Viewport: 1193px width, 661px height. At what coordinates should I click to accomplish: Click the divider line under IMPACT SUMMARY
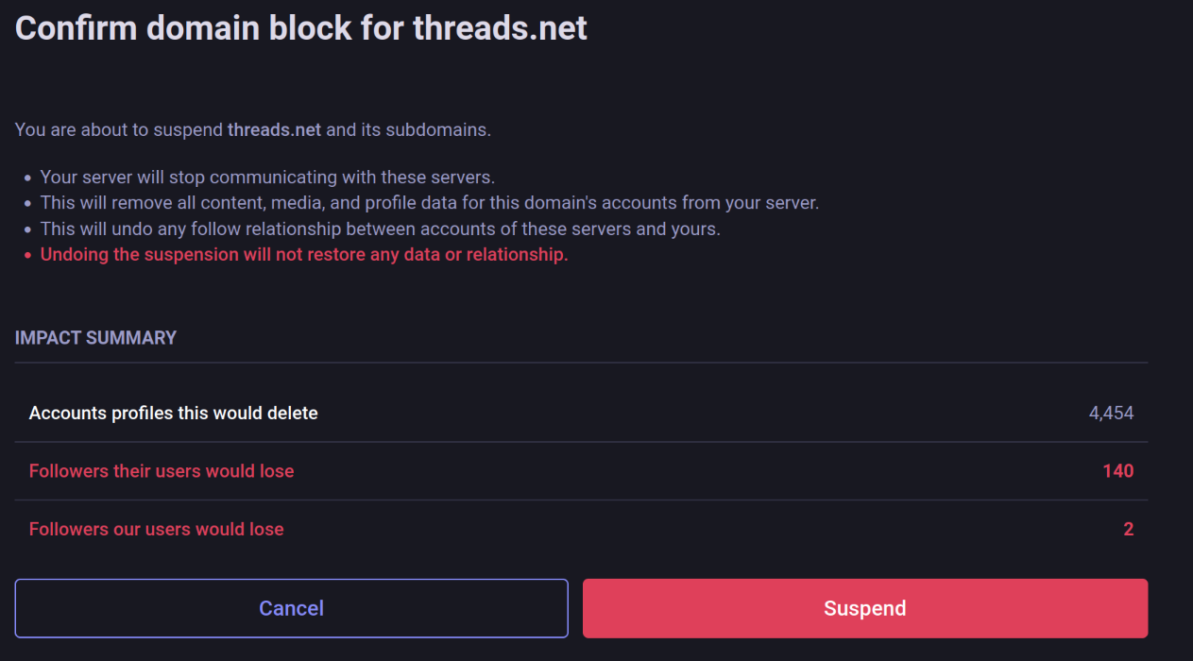pyautogui.click(x=581, y=363)
